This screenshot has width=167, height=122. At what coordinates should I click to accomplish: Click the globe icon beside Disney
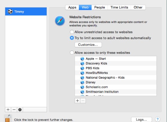click(x=82, y=83)
